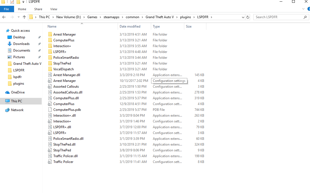Open Pictures in Quick access
Screen dimensions: 310x193
pos(19,57)
